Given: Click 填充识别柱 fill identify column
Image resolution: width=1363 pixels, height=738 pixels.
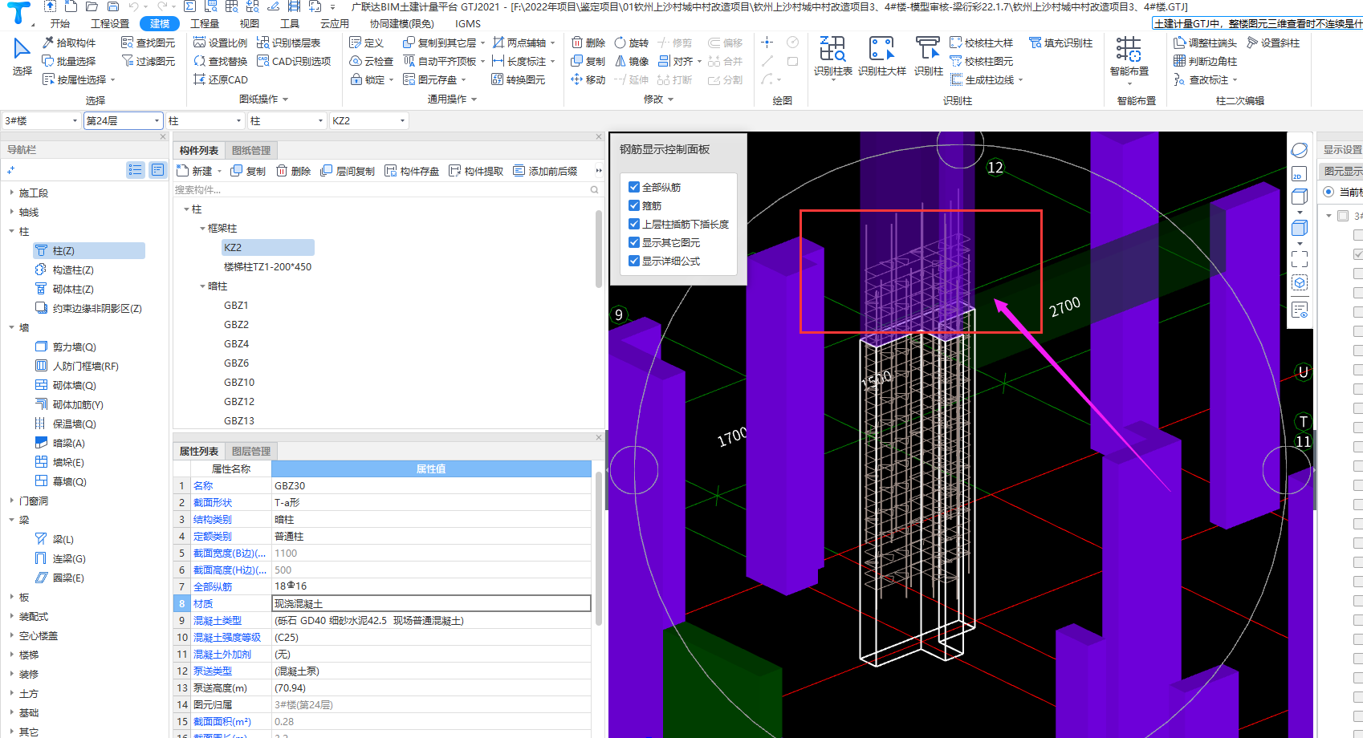Looking at the screenshot, I should [1060, 43].
